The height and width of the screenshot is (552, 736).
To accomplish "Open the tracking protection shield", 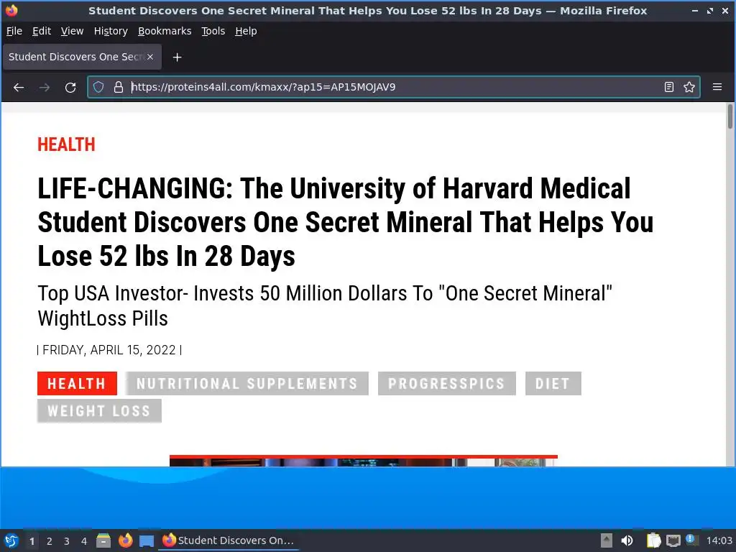I will click(x=98, y=87).
